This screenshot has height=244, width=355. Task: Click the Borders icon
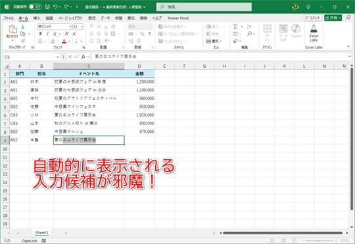[x=41, y=41]
